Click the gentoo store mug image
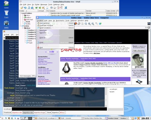 point(139,61)
